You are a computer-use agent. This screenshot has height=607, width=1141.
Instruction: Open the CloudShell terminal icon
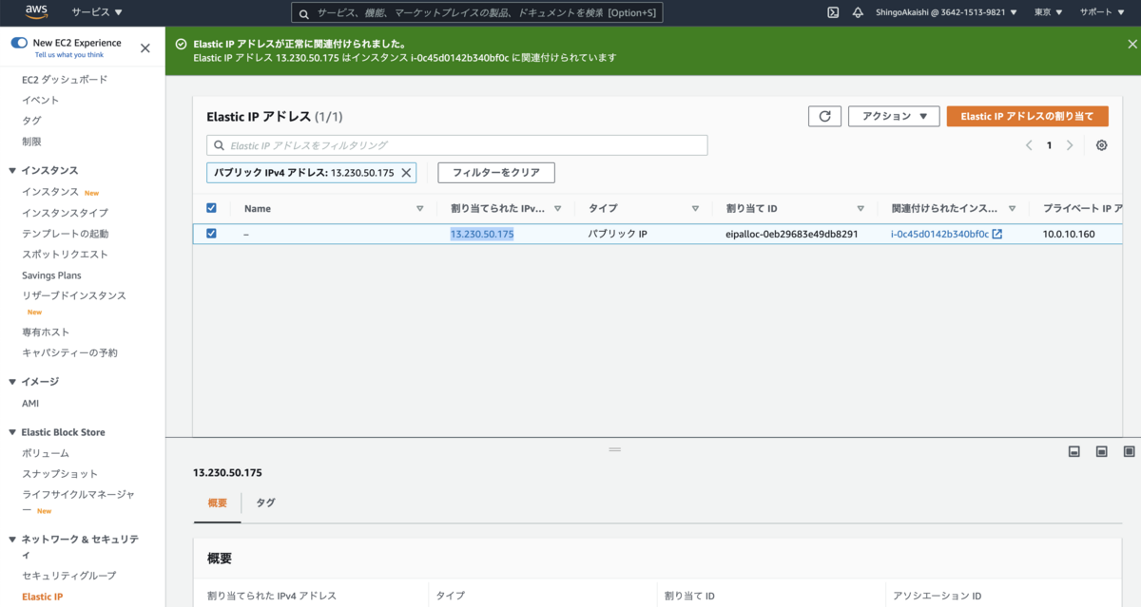click(832, 12)
